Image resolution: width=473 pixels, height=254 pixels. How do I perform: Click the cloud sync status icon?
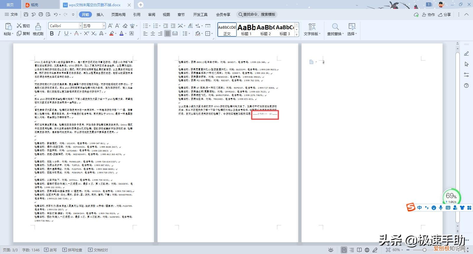pyautogui.click(x=416, y=14)
